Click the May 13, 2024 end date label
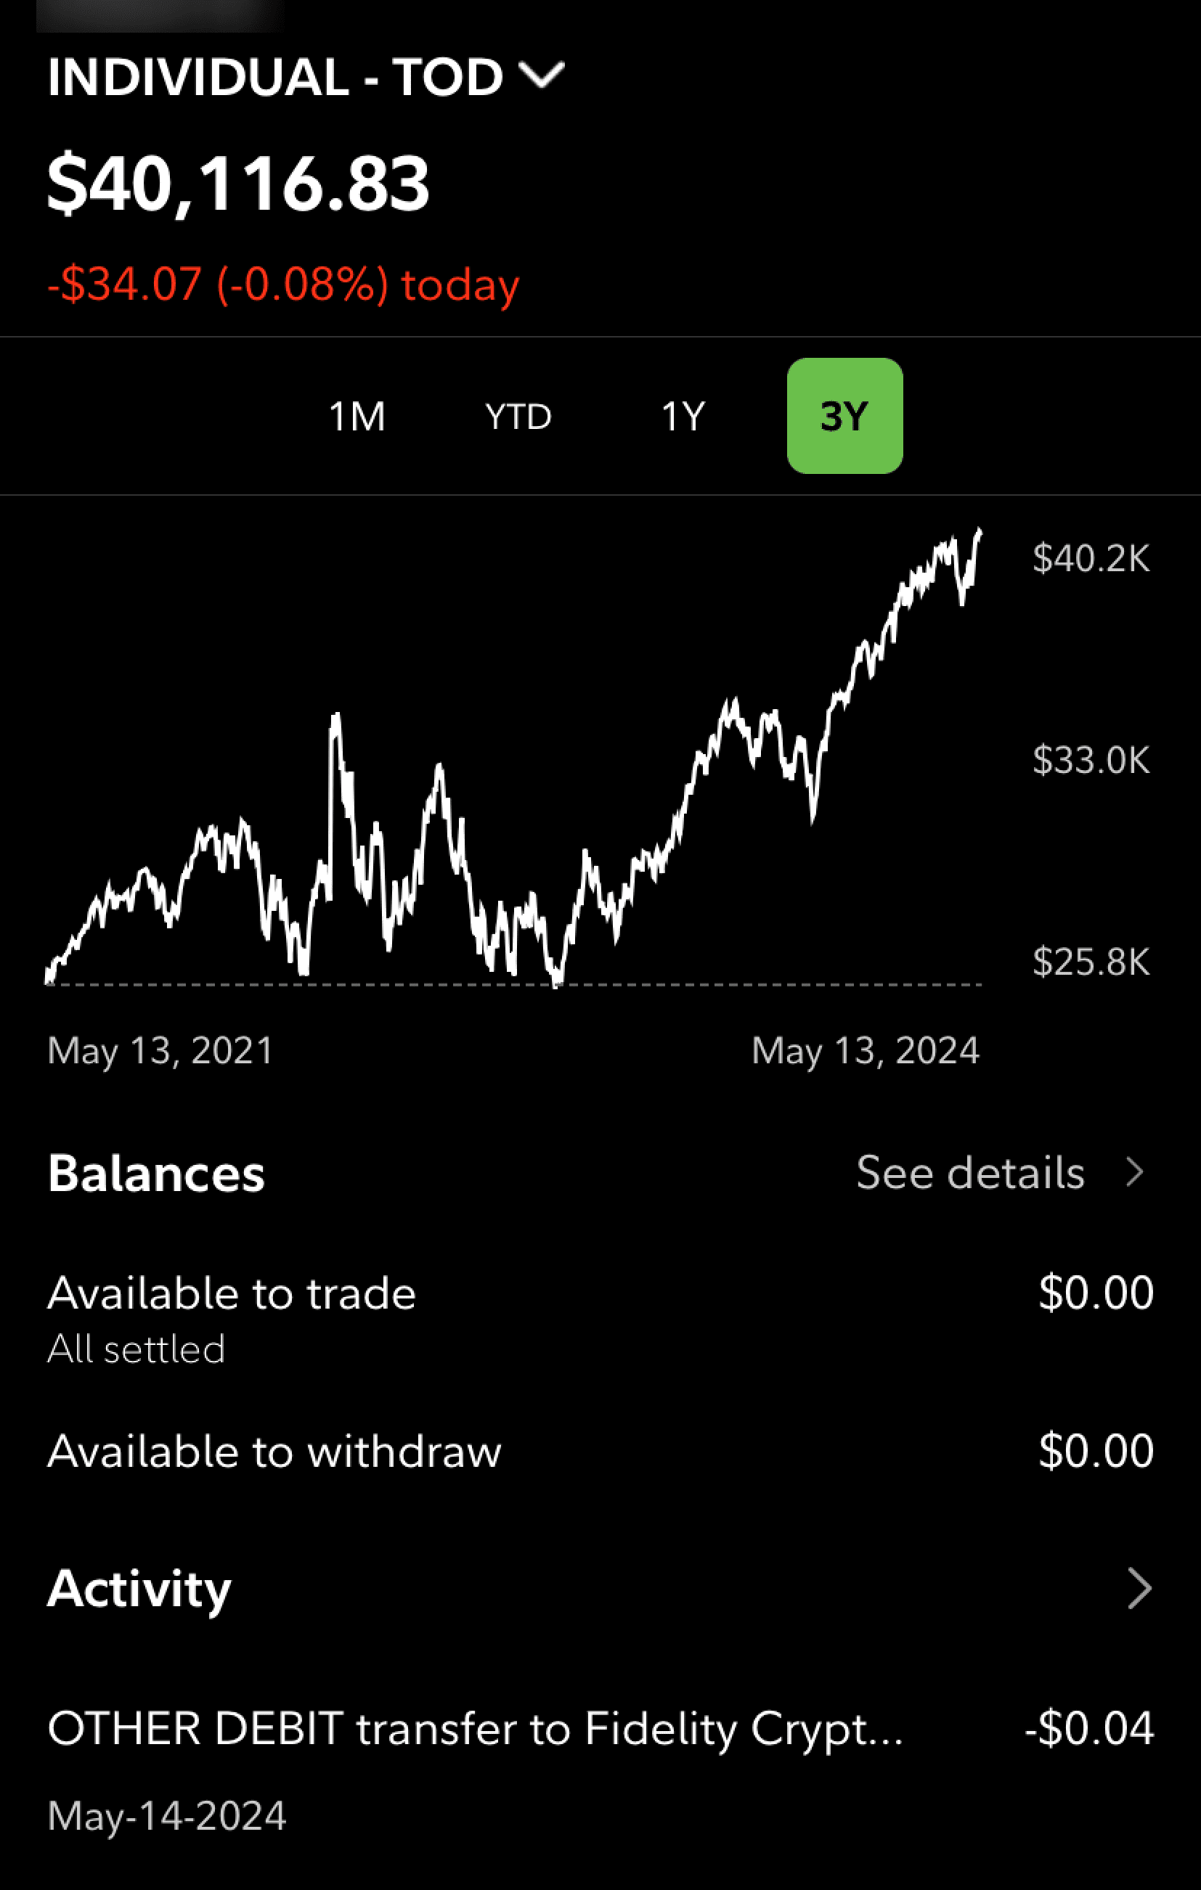This screenshot has height=1890, width=1201. click(x=865, y=1050)
